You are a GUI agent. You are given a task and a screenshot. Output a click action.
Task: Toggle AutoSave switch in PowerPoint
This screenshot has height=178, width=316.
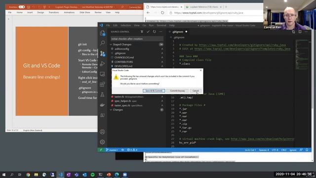[x=22, y=7]
